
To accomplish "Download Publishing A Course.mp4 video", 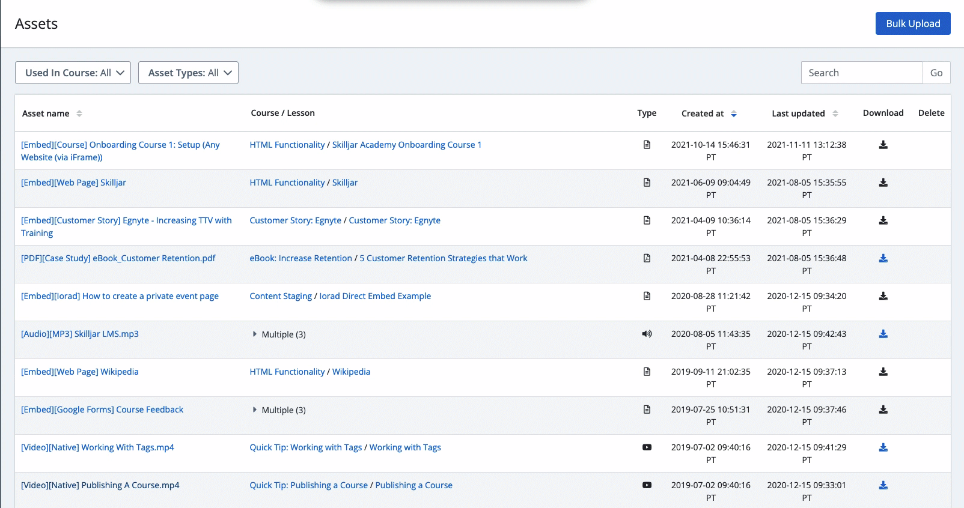I will (x=883, y=485).
